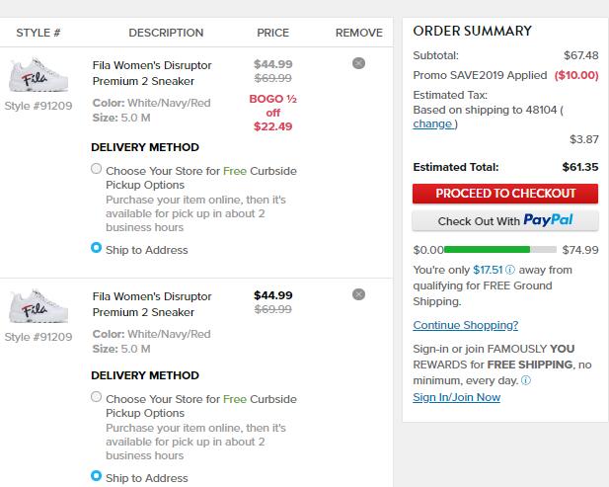609x487 pixels.
Task: Click the second Fila sneaker thumbnail
Action: [x=38, y=306]
